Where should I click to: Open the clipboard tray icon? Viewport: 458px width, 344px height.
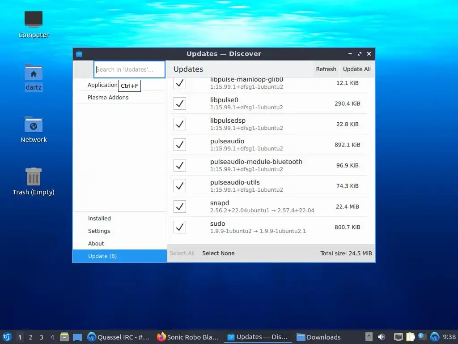[411, 337]
